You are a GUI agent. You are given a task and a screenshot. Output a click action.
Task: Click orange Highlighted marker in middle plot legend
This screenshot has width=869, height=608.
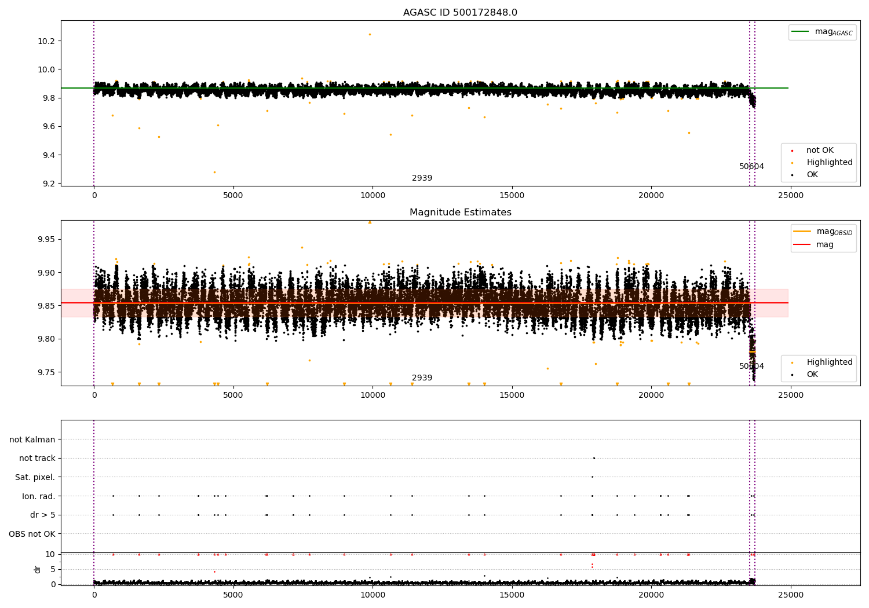792,362
